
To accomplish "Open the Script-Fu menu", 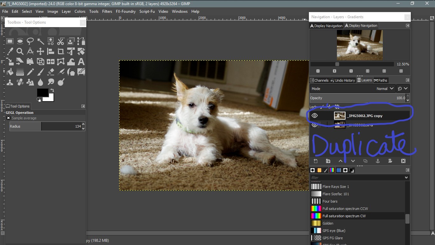I will [x=147, y=11].
